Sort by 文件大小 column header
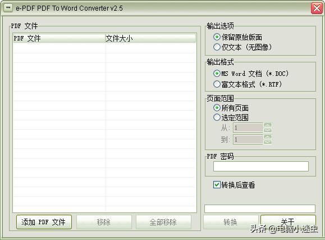This screenshot has width=325, height=240. coord(150,38)
